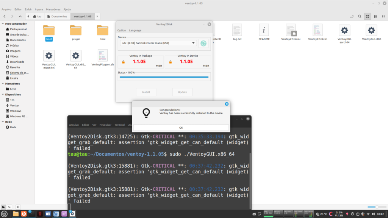The image size is (388, 218).
Task: Click the Documentos breadcrumb in the path bar
Action: [59, 16]
